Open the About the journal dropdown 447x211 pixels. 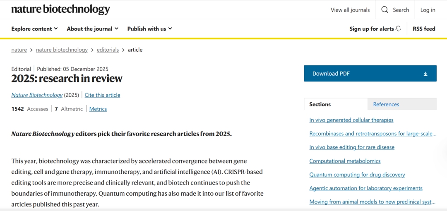pos(92,29)
